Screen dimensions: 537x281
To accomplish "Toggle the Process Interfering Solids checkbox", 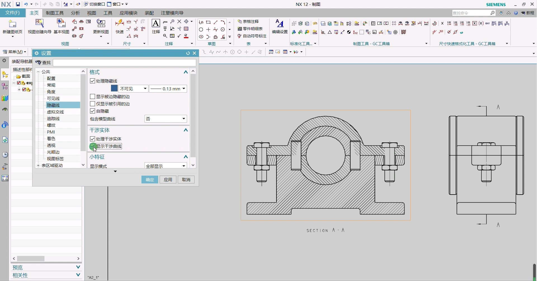I will tap(93, 139).
